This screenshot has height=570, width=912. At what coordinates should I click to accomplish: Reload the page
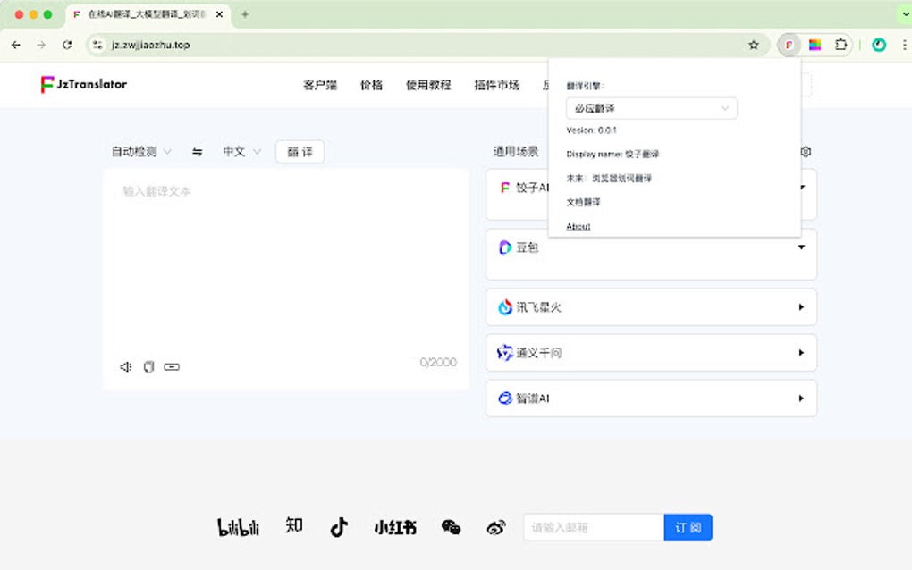[x=67, y=45]
